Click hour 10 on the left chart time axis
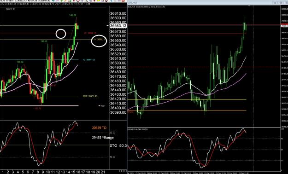288x174 pixels. 48,172
